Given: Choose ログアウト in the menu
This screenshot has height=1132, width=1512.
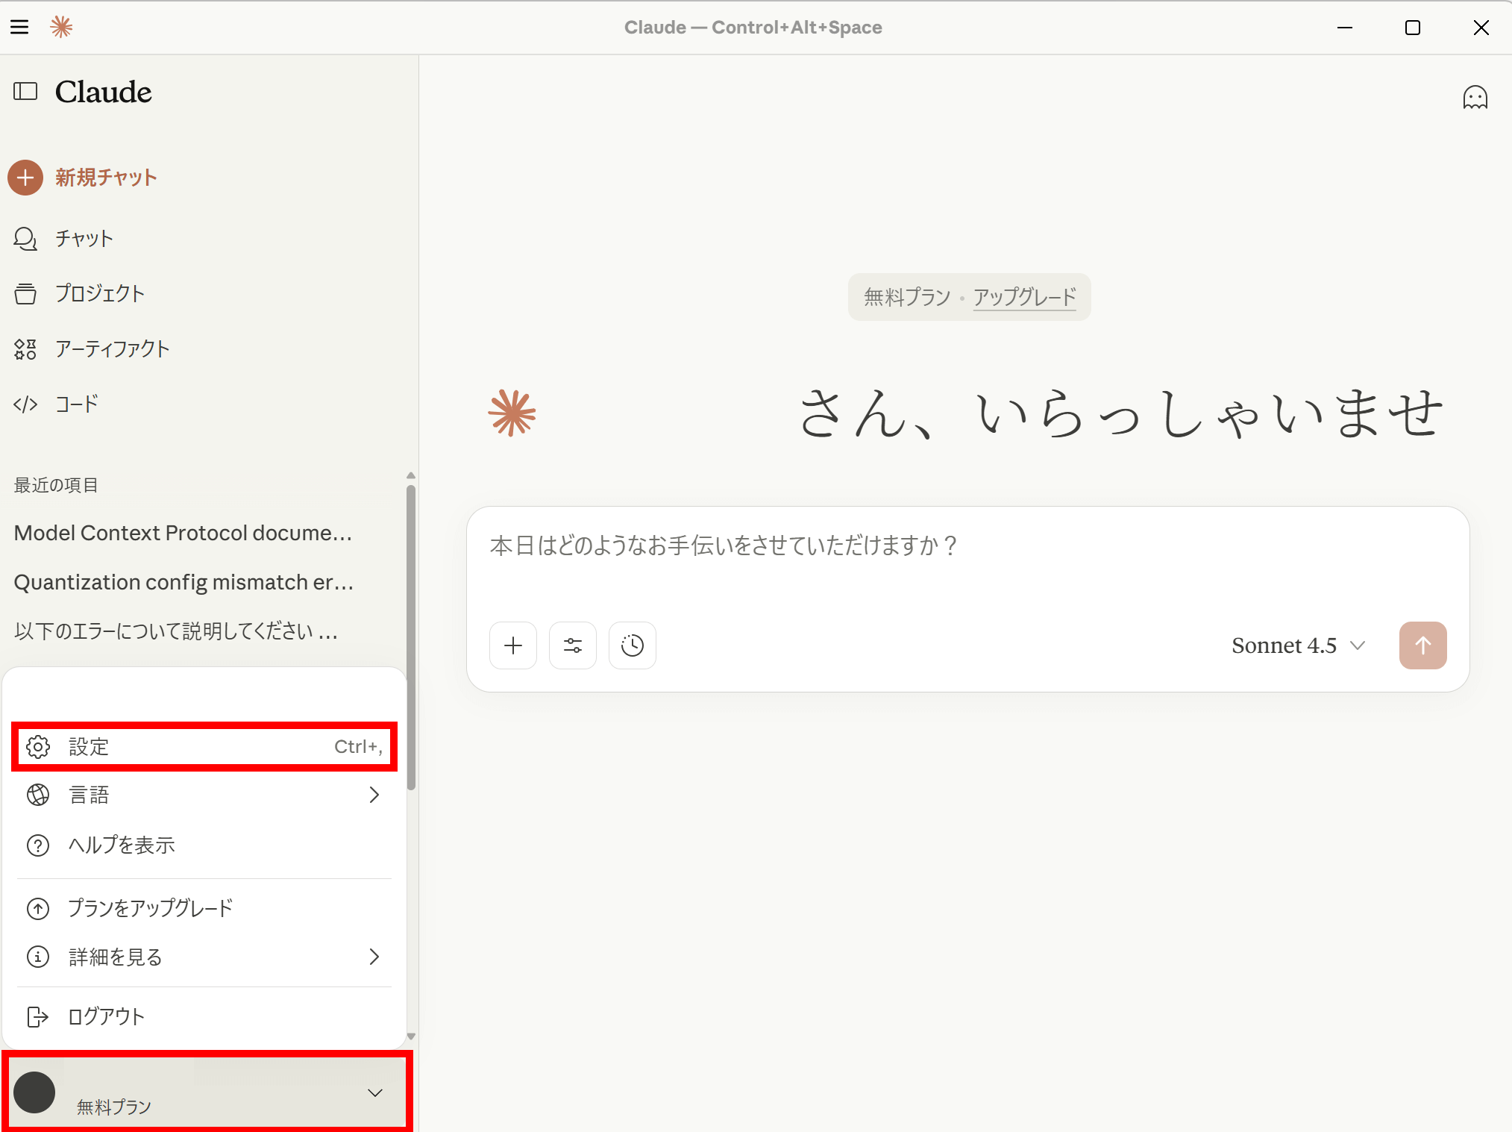Looking at the screenshot, I should pos(106,1016).
